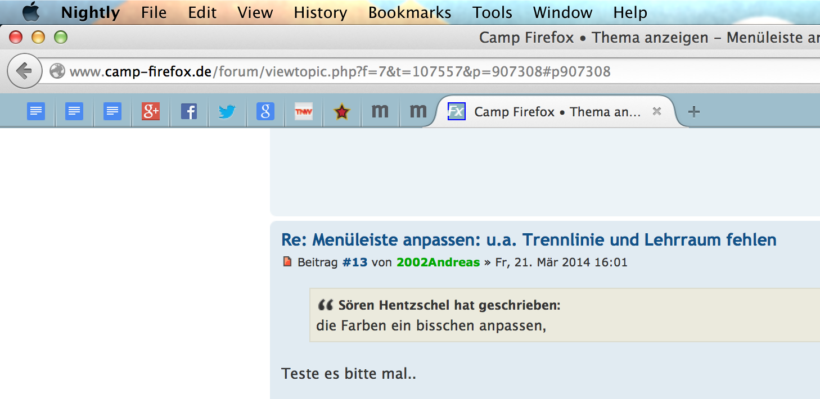Switch to the Facebook pinned tab
The height and width of the screenshot is (399, 820).
coord(189,112)
